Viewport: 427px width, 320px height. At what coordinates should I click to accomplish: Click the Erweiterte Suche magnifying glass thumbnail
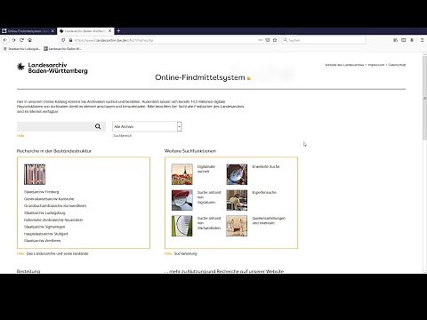point(237,174)
